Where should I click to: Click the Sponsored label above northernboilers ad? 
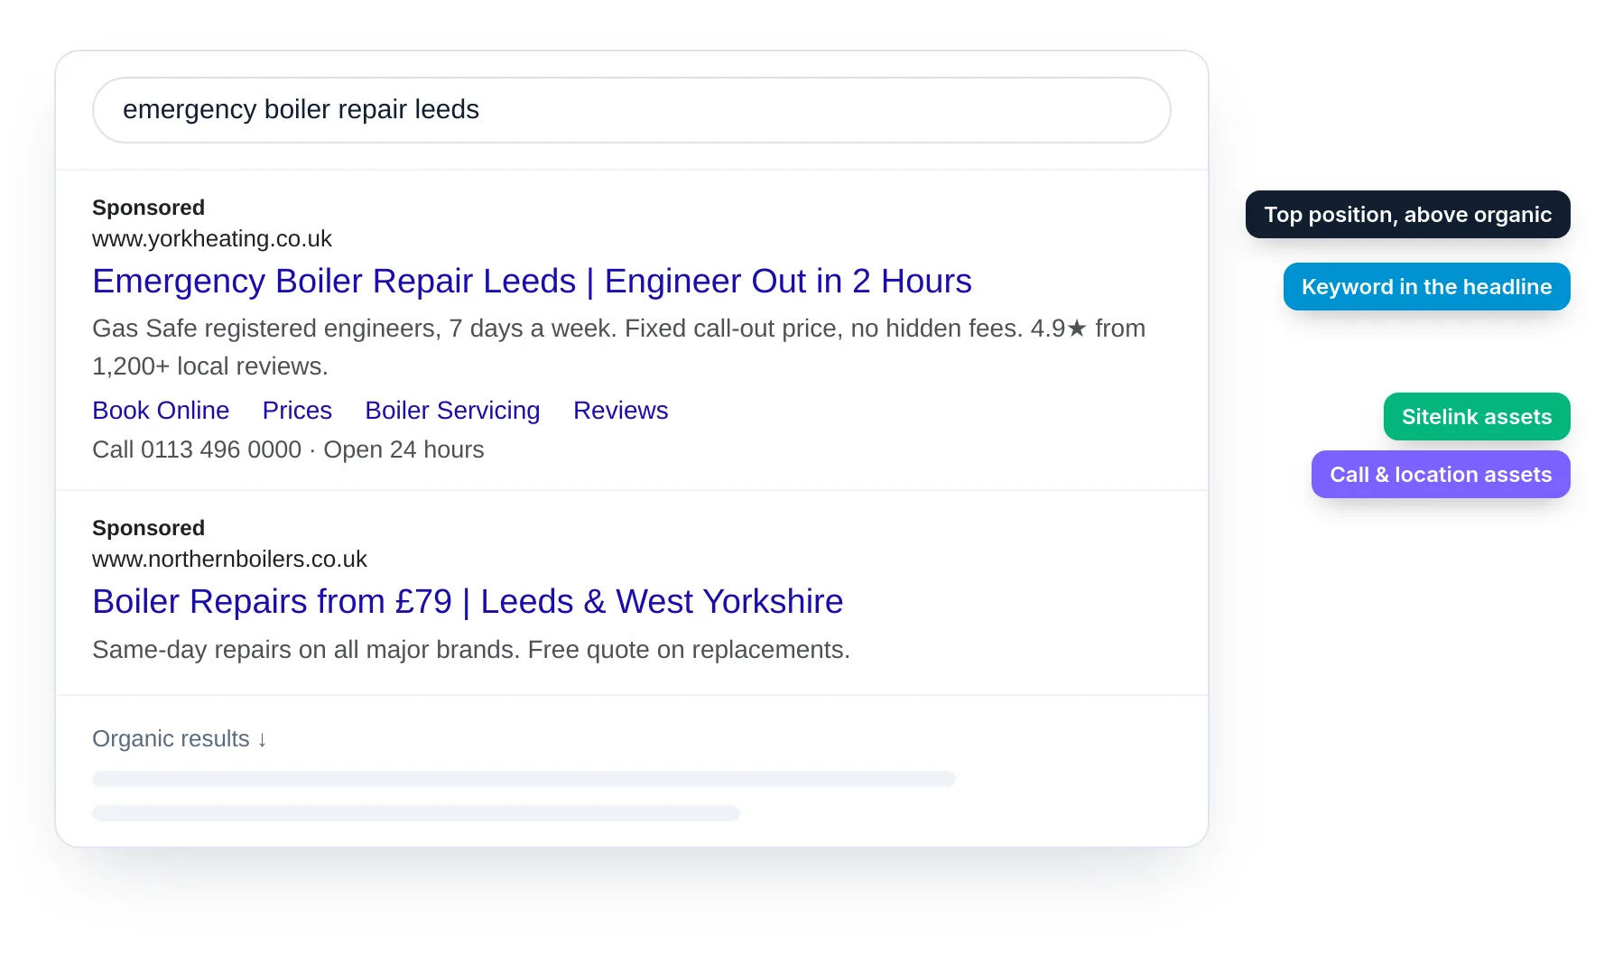(148, 528)
